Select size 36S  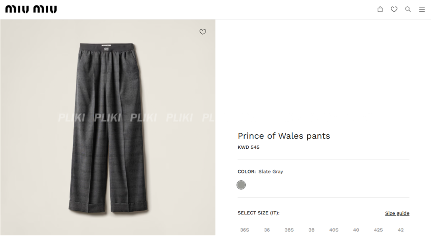click(245, 230)
